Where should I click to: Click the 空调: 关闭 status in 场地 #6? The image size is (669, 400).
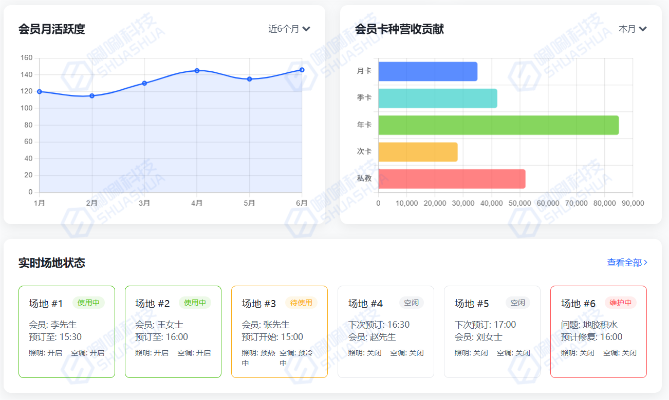pos(620,353)
